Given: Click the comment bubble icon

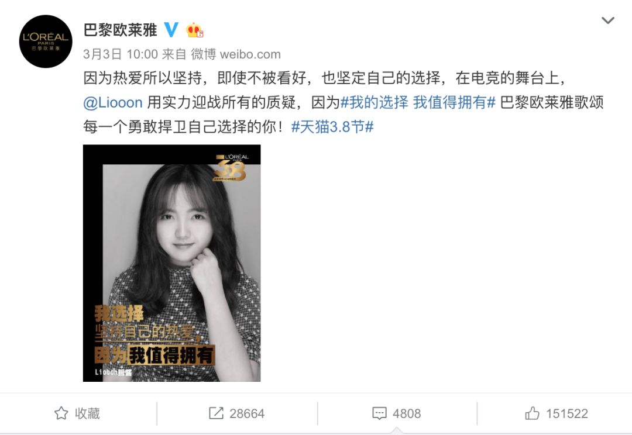Looking at the screenshot, I should pos(379,413).
